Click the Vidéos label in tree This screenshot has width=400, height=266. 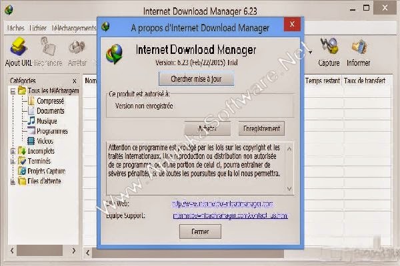point(45,141)
